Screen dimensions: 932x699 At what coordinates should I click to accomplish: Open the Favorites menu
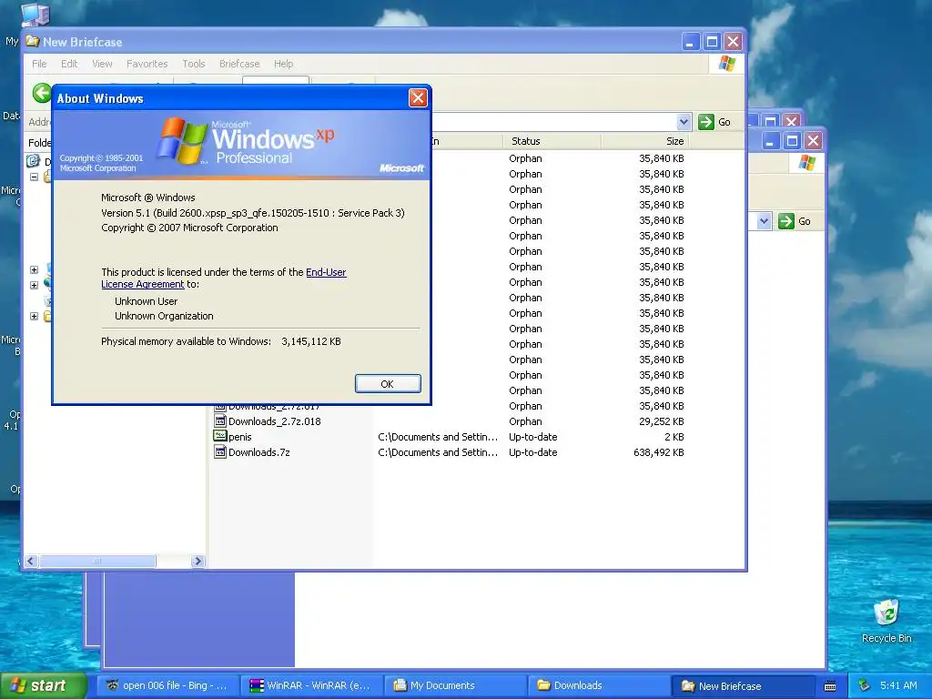(147, 64)
